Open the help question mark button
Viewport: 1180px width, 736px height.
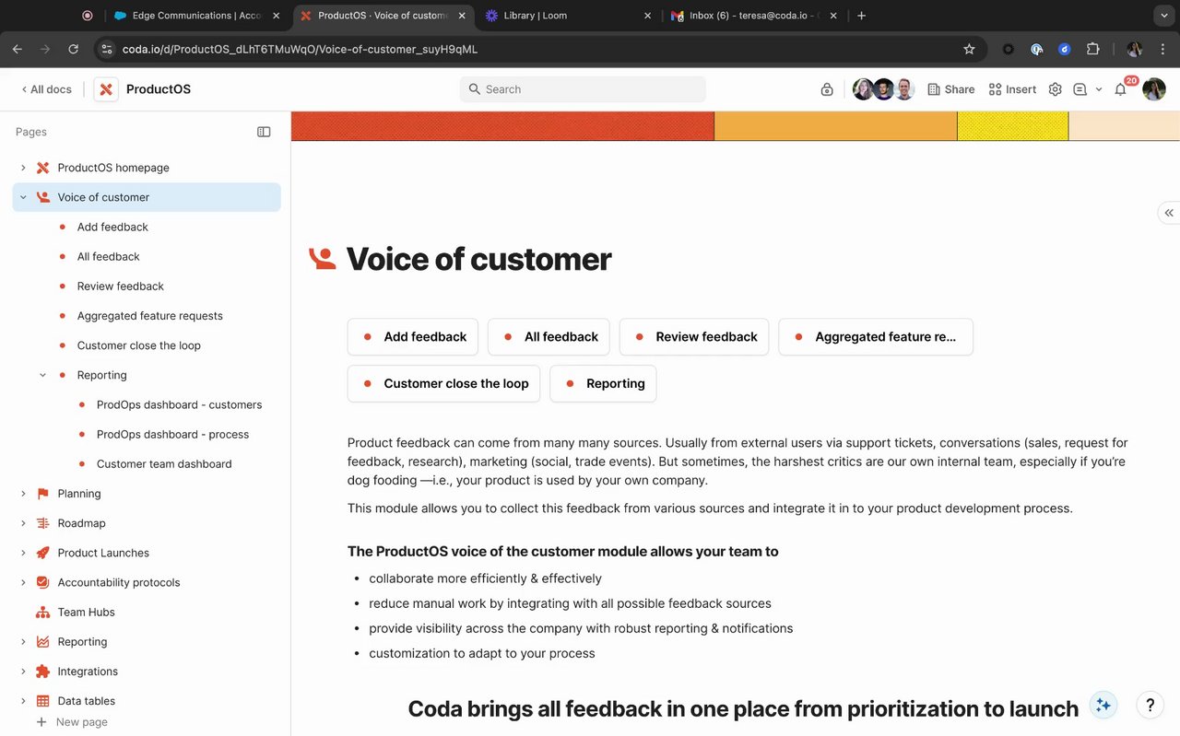point(1150,705)
